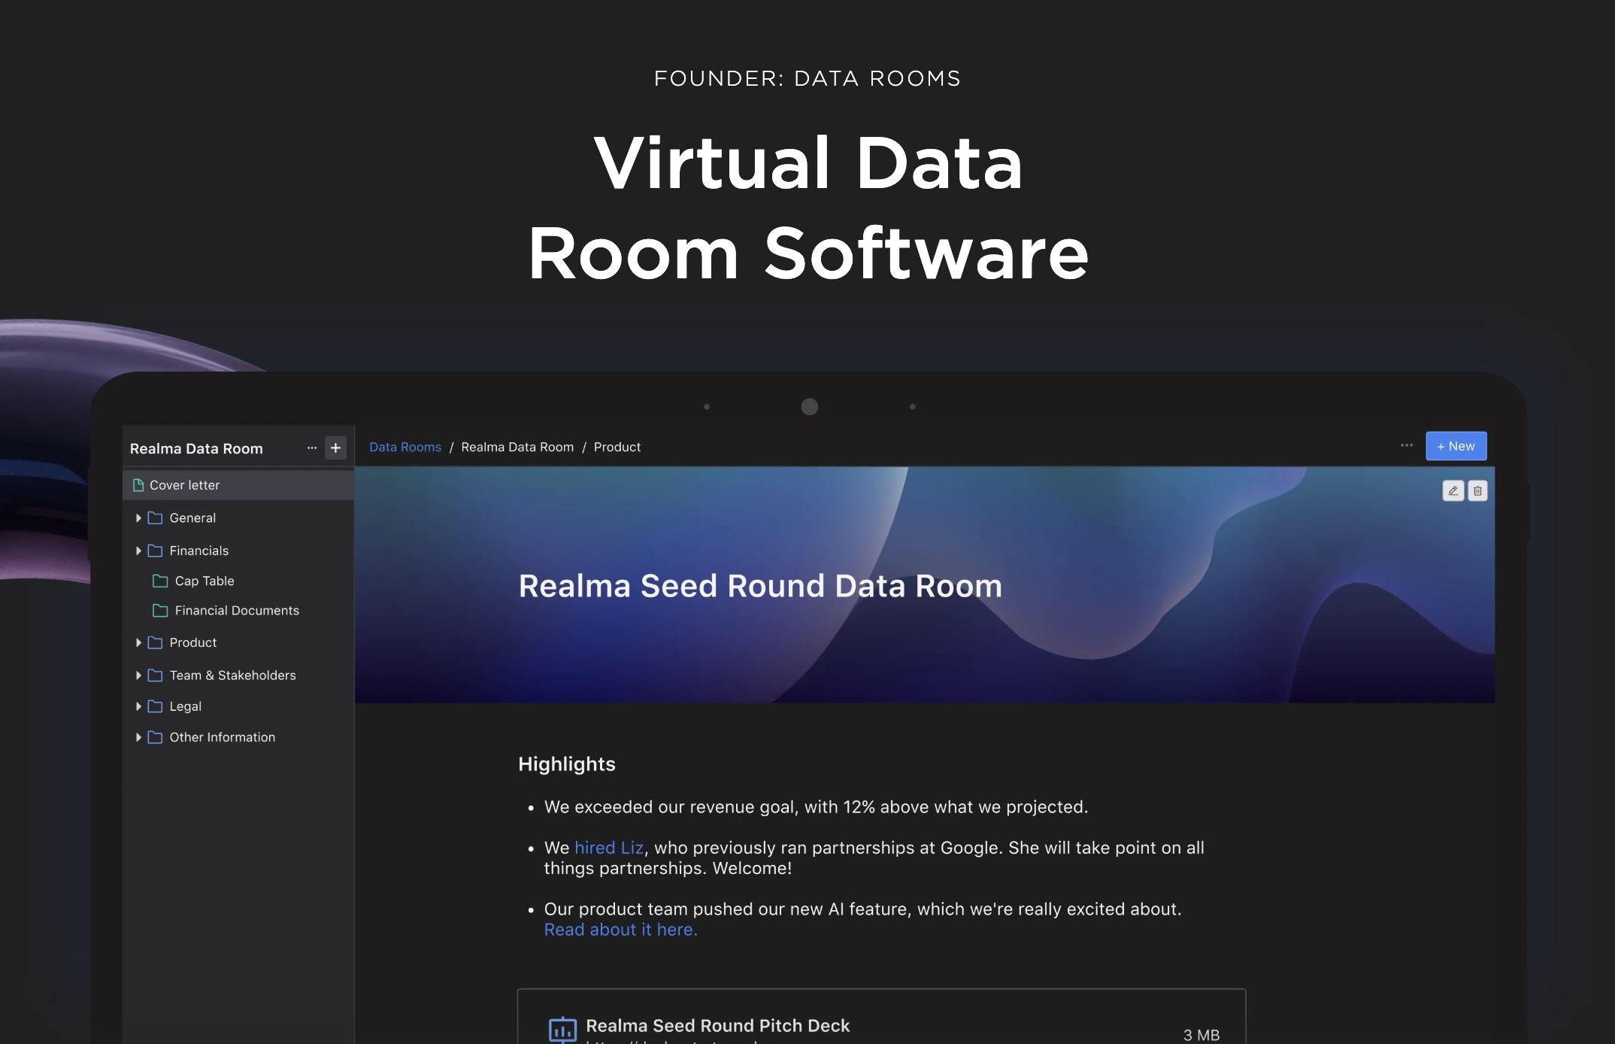Click the pencil edit icon on the banner

pos(1453,491)
